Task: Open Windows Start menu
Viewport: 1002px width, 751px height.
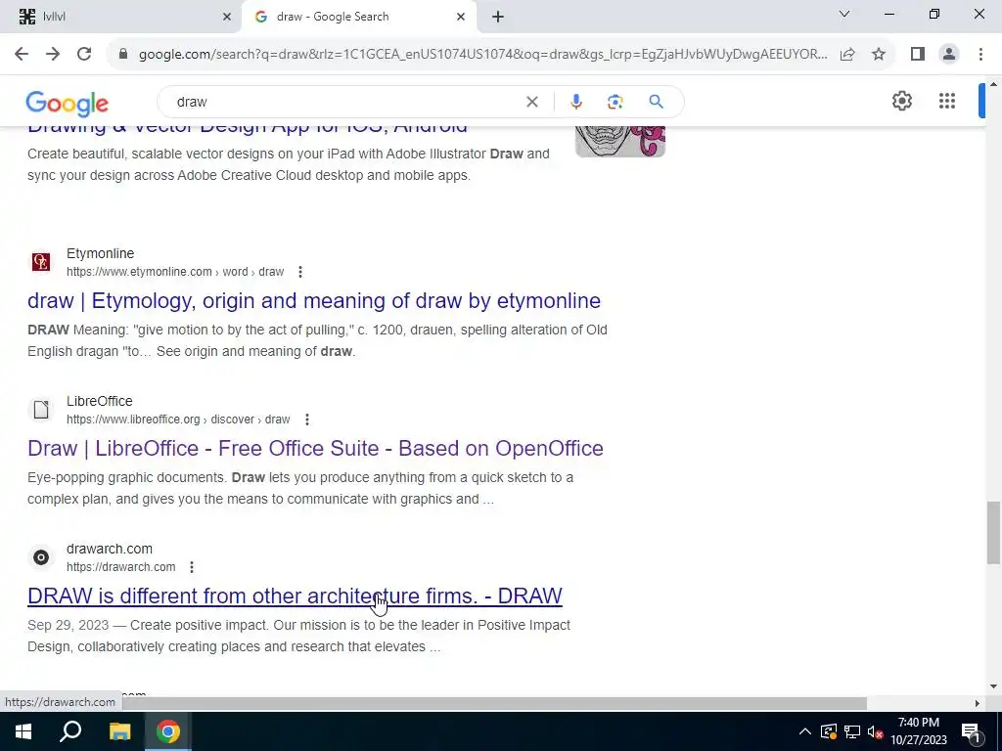Action: pyautogui.click(x=23, y=731)
